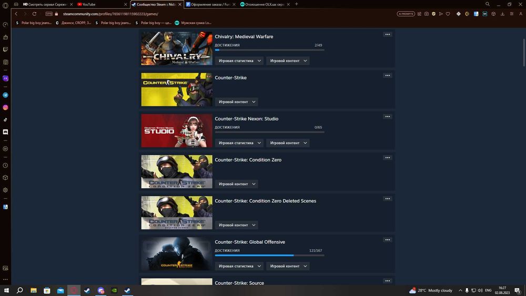Open the Counter-Strike: Source title link
Screen dimensions: 526x296
tap(239, 283)
